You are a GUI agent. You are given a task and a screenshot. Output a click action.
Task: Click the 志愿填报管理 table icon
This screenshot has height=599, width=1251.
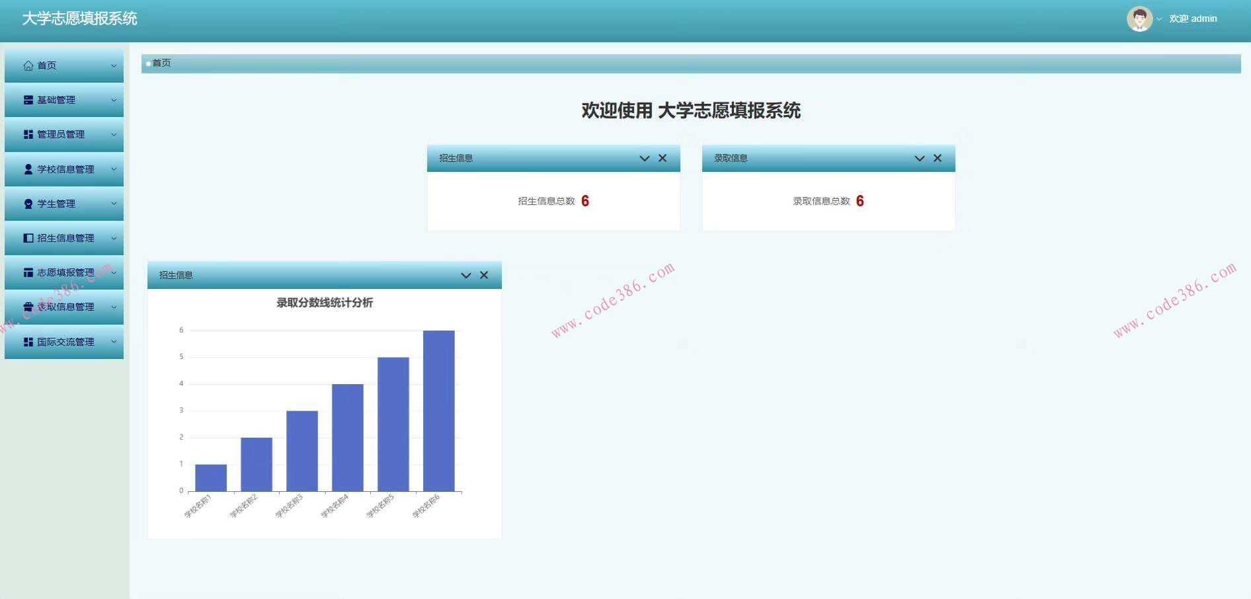point(28,272)
